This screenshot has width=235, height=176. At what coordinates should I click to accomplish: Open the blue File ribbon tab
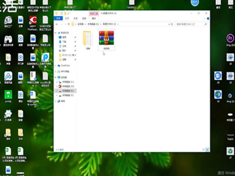pos(58,19)
